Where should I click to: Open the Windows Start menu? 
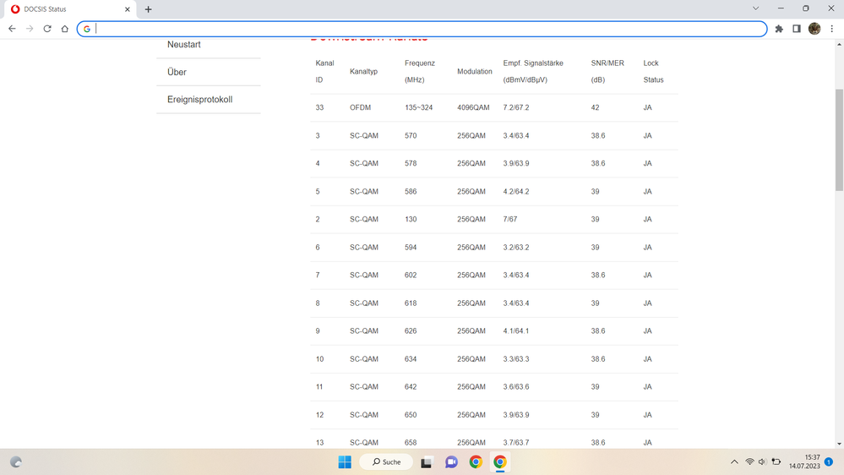point(345,461)
